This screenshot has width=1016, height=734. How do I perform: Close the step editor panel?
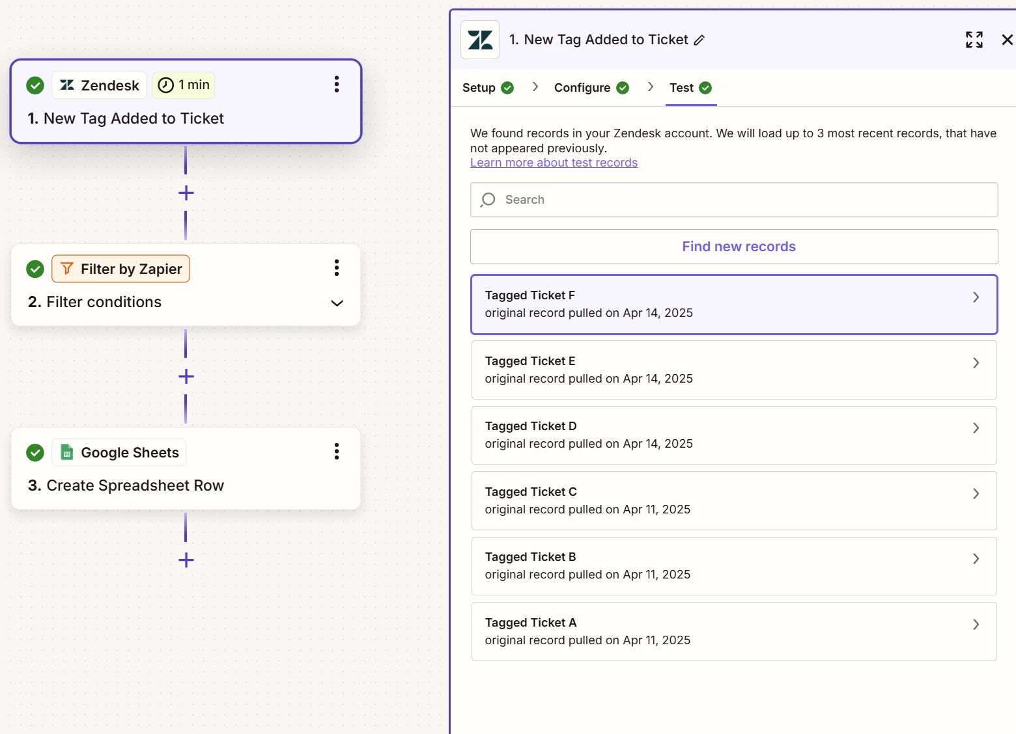(1007, 40)
